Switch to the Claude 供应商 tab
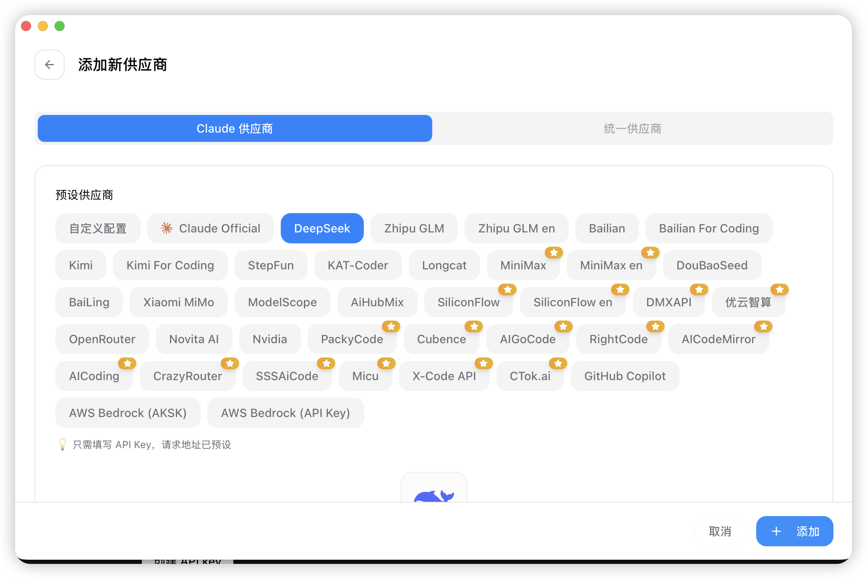867x579 pixels. coord(235,128)
